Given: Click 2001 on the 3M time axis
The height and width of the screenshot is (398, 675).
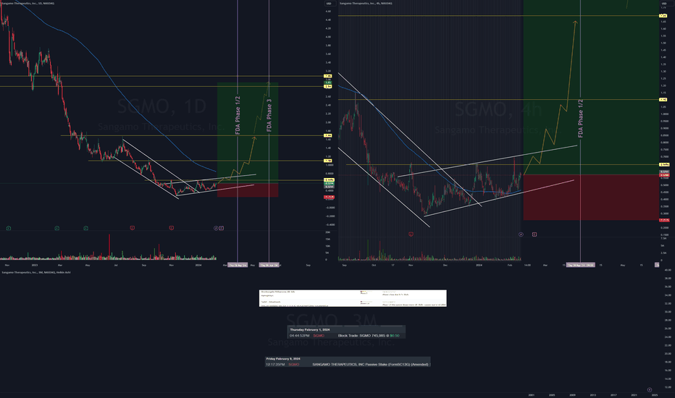Looking at the screenshot, I should pos(531,395).
